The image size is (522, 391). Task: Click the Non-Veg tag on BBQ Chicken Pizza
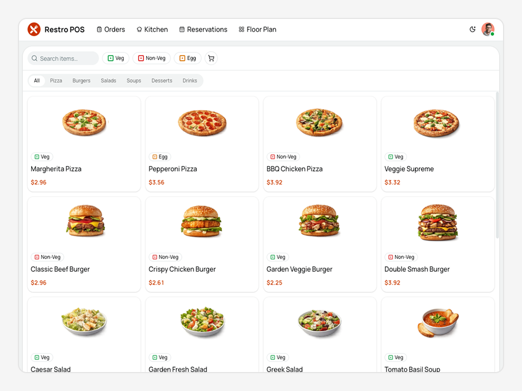pos(283,157)
